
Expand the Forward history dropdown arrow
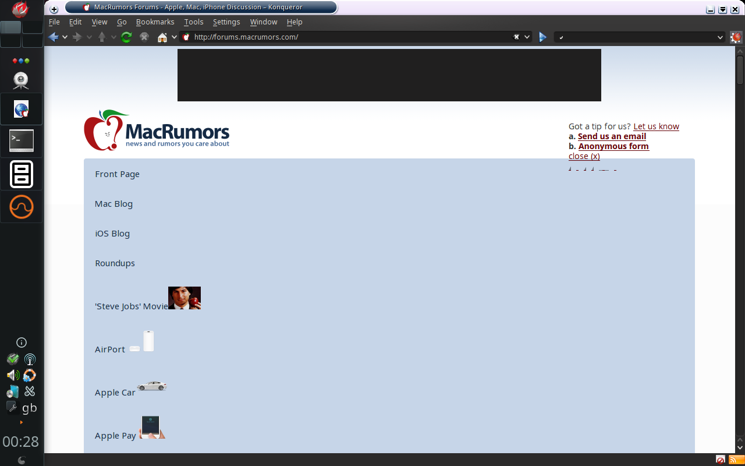click(x=89, y=37)
